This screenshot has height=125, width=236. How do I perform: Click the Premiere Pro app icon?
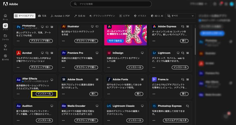point(64,53)
